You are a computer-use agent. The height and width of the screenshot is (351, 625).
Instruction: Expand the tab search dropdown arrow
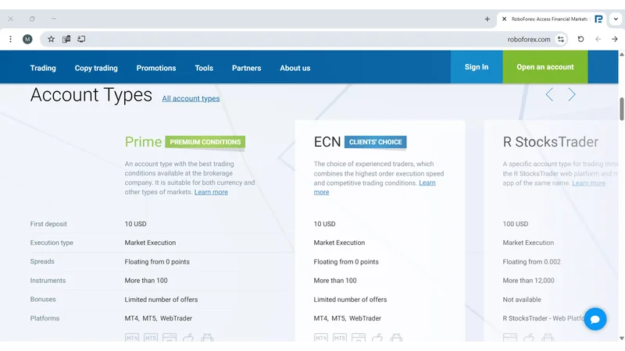616,19
